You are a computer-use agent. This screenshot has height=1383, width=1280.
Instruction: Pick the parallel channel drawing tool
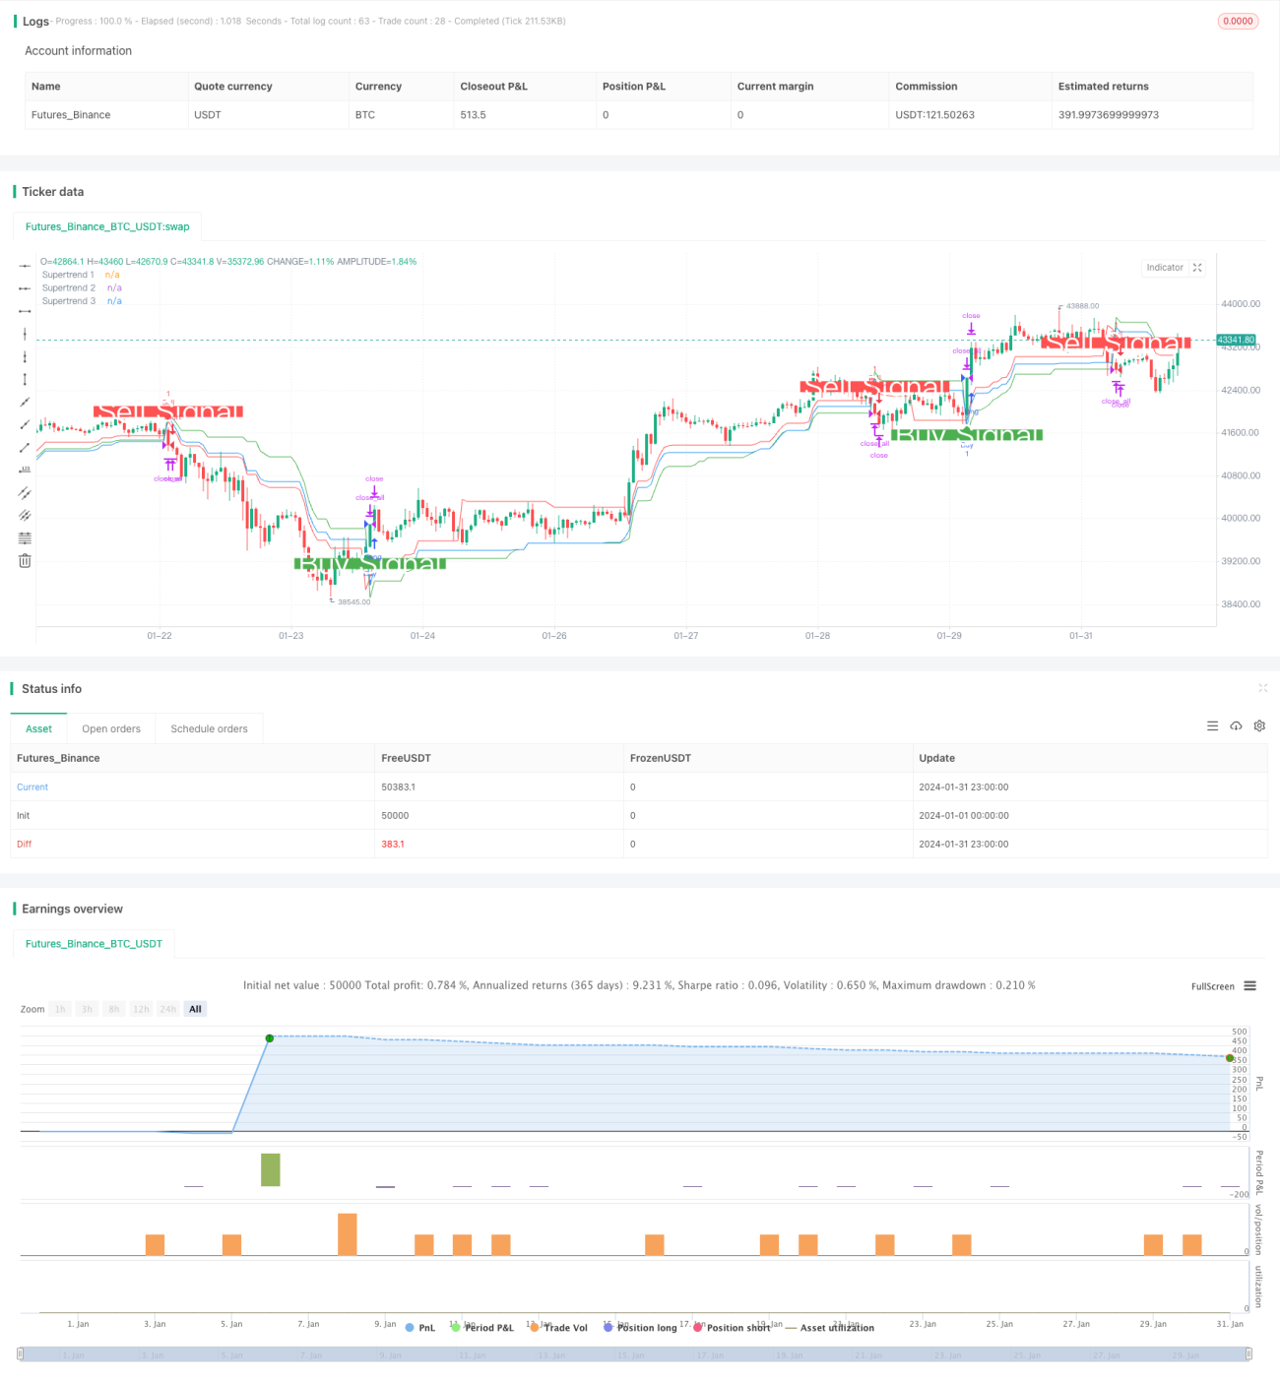[25, 492]
